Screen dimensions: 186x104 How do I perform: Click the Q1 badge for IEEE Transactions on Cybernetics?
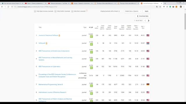coord(91,68)
